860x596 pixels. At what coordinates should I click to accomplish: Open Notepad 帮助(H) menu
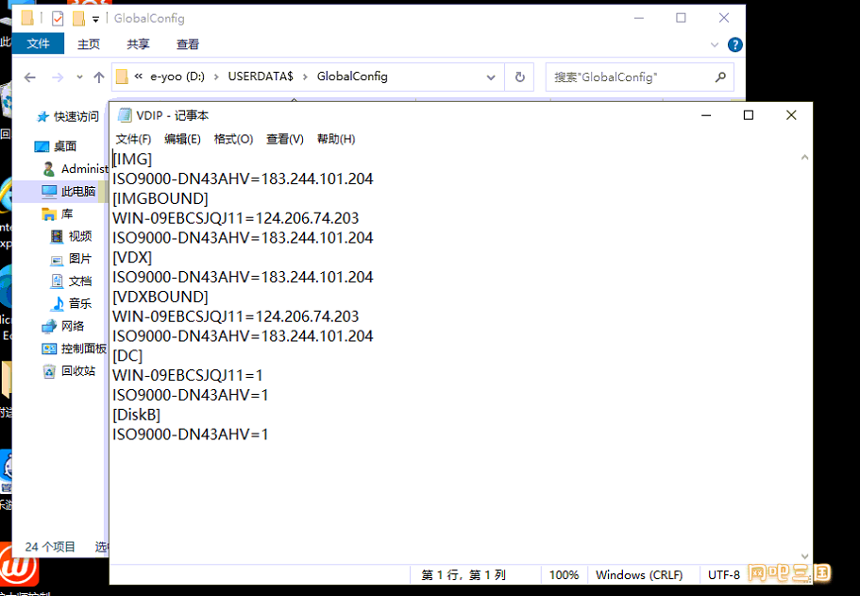pos(336,139)
